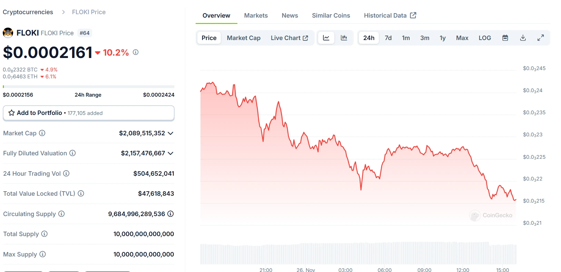Click the star icon in Add to Portfolio

pos(11,113)
